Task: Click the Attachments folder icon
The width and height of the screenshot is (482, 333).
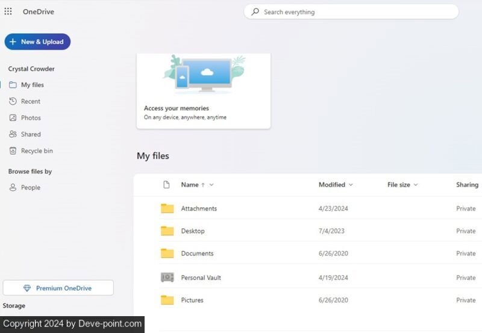Action: (x=167, y=208)
